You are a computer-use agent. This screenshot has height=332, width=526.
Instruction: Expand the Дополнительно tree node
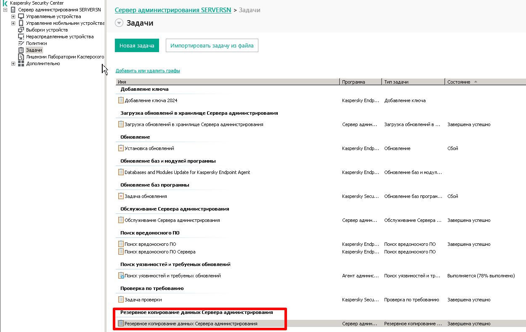[14, 63]
